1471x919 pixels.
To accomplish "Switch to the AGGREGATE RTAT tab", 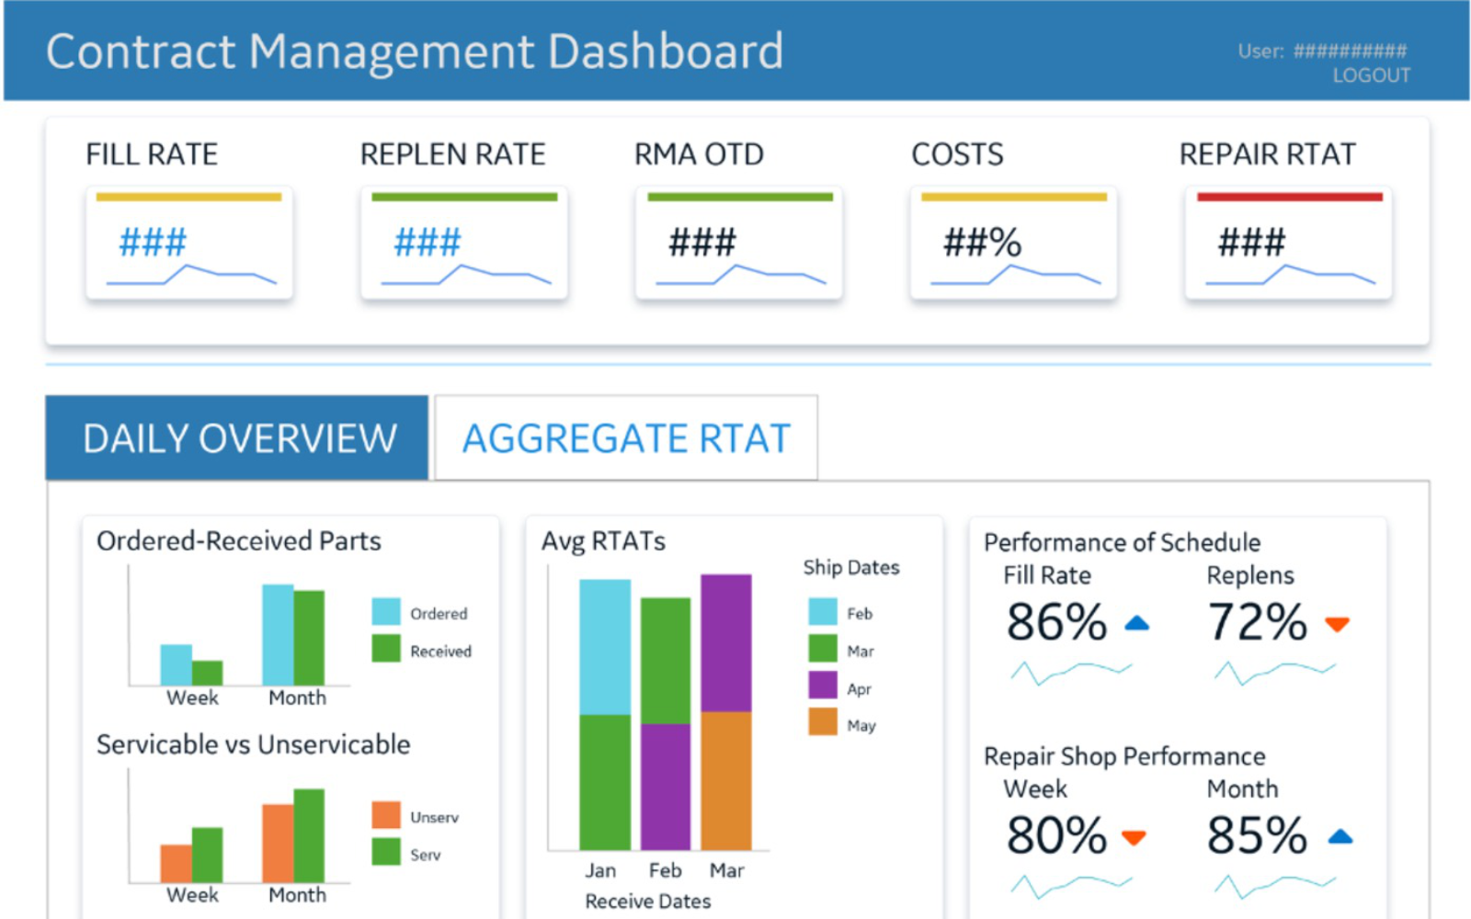I will pyautogui.click(x=626, y=437).
